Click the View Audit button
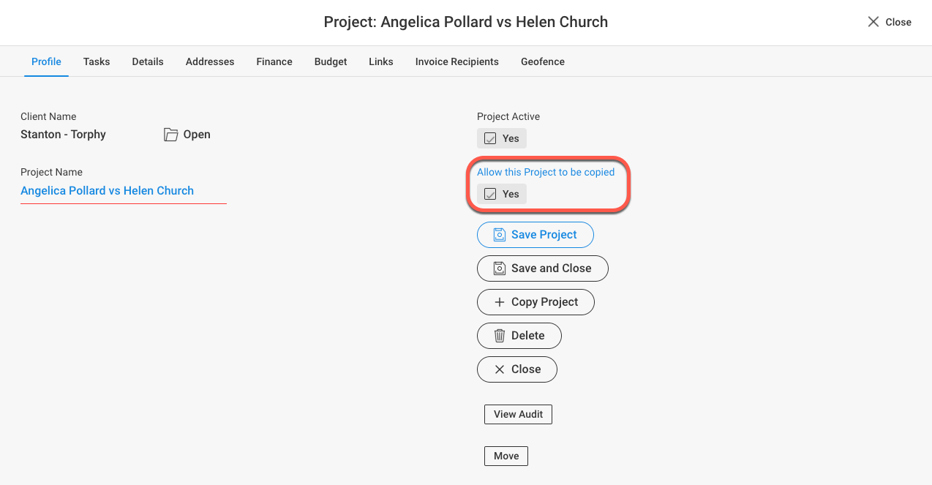The width and height of the screenshot is (932, 485). pyautogui.click(x=518, y=414)
